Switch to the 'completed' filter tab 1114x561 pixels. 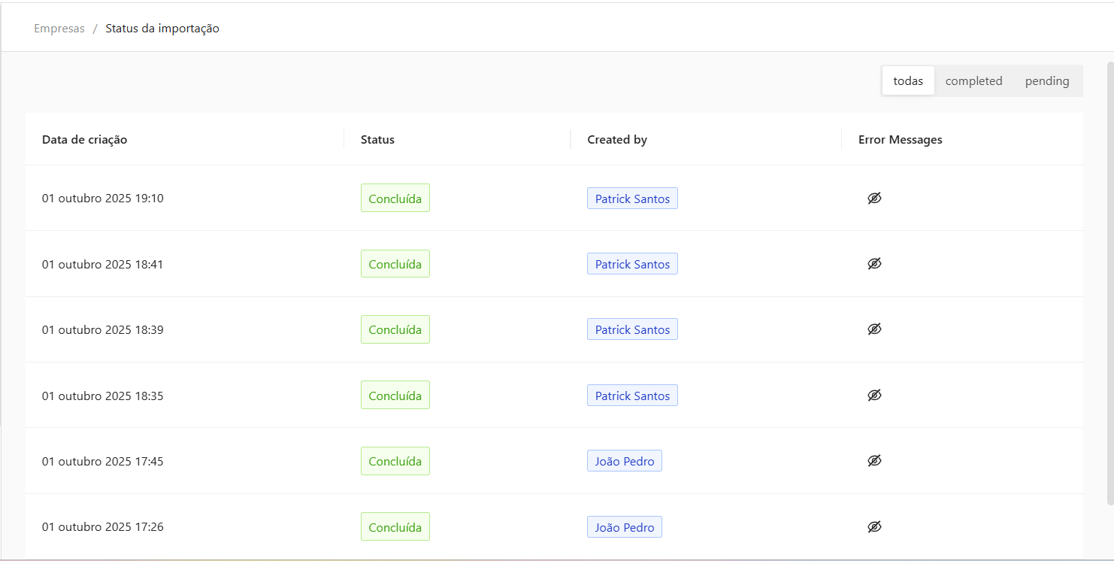click(x=973, y=80)
